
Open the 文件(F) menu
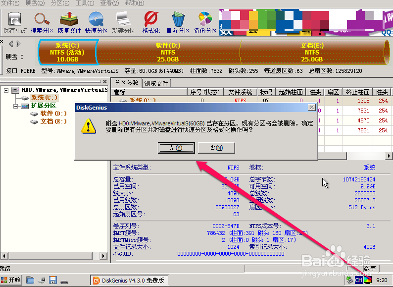click(x=10, y=3)
